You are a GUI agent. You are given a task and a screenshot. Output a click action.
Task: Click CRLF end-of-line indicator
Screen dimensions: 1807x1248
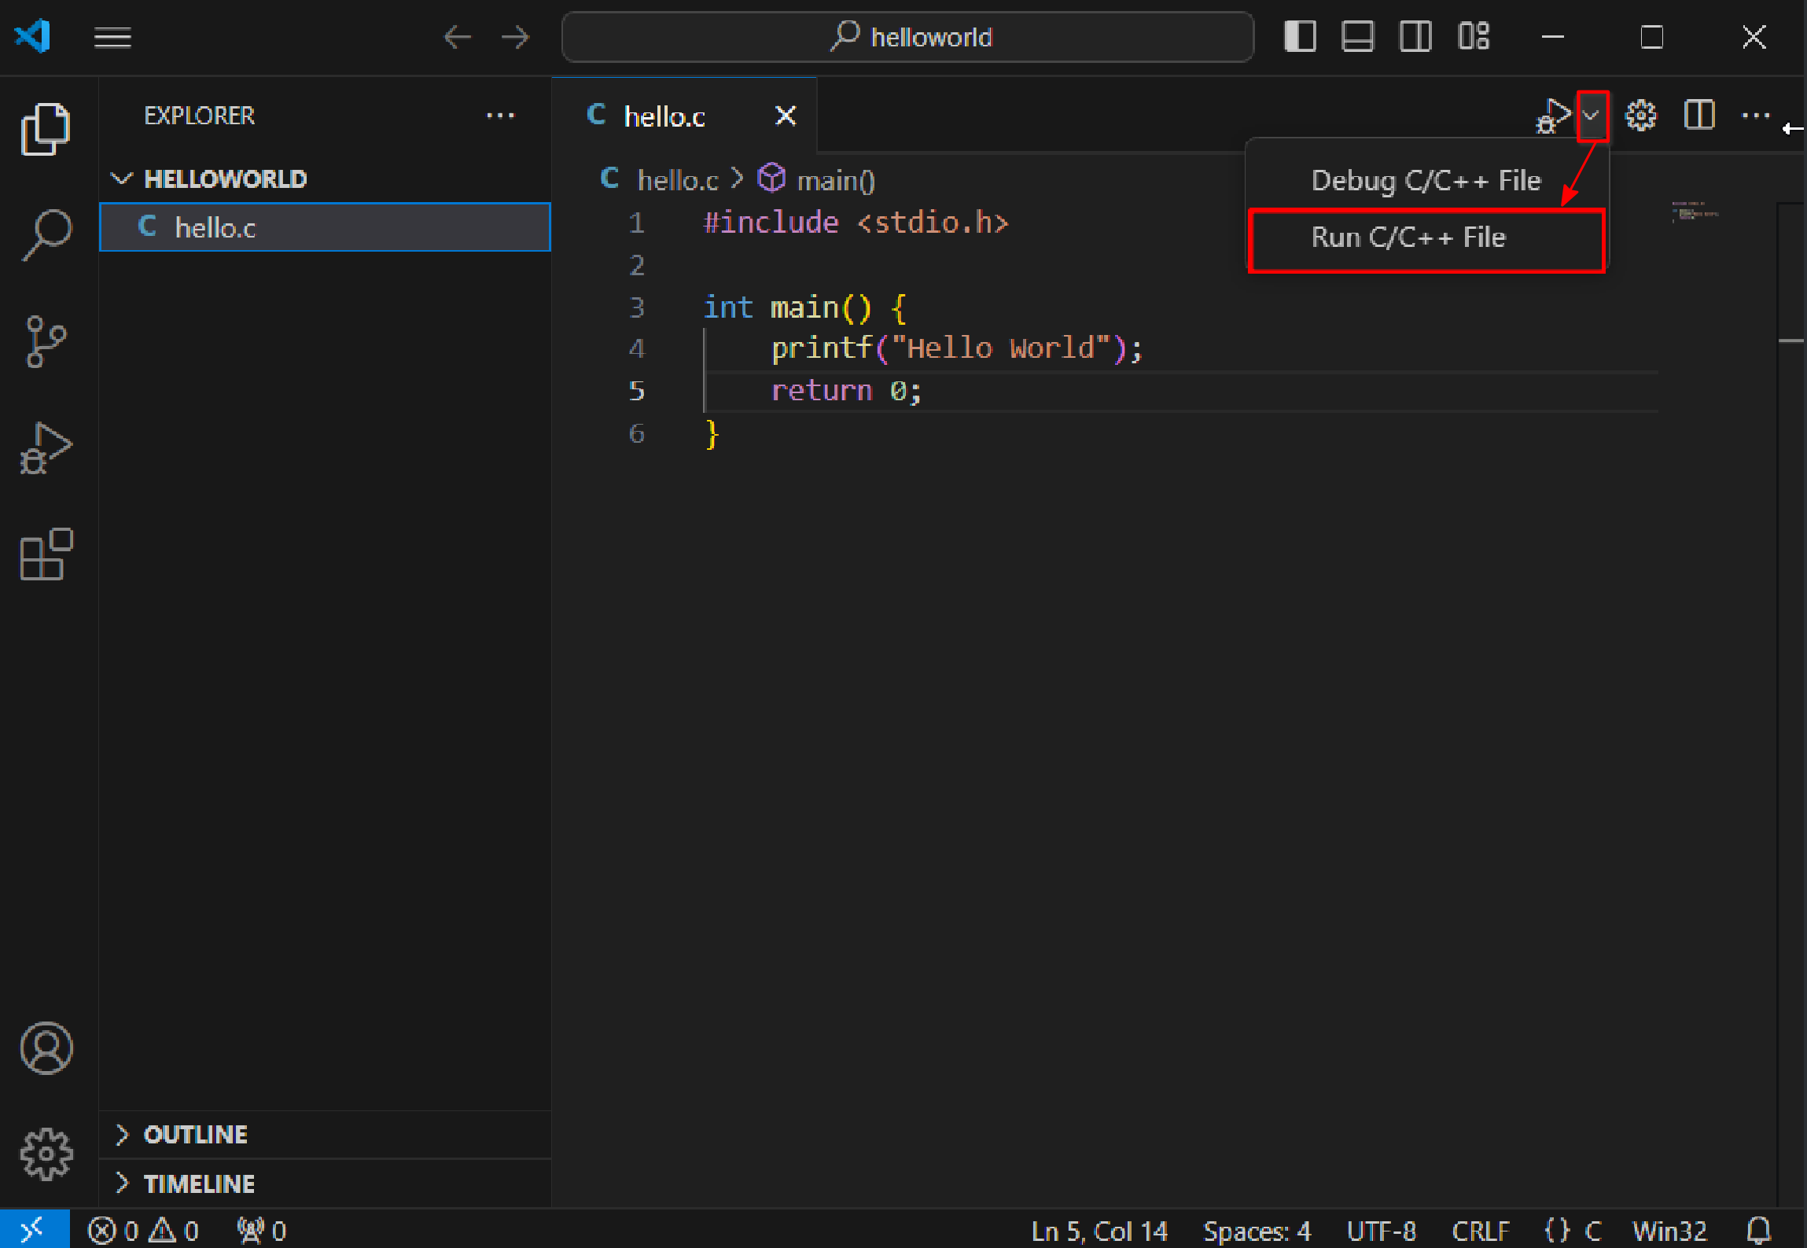1480,1231
